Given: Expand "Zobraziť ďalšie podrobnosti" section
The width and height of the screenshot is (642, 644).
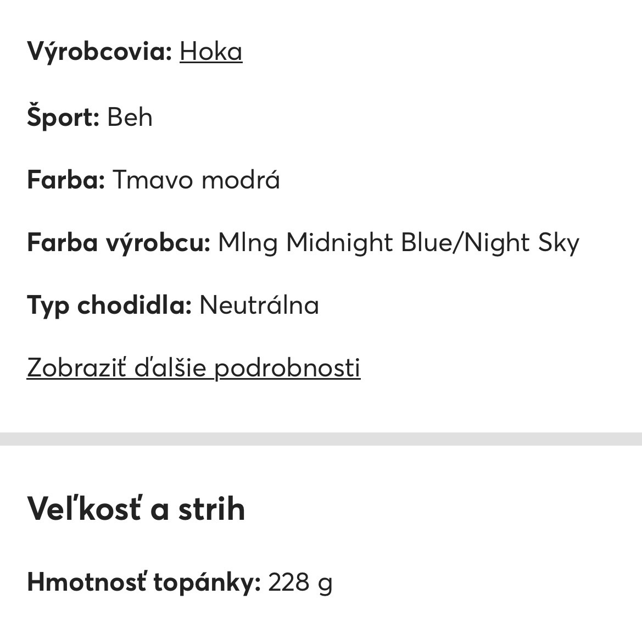Looking at the screenshot, I should pos(193,367).
